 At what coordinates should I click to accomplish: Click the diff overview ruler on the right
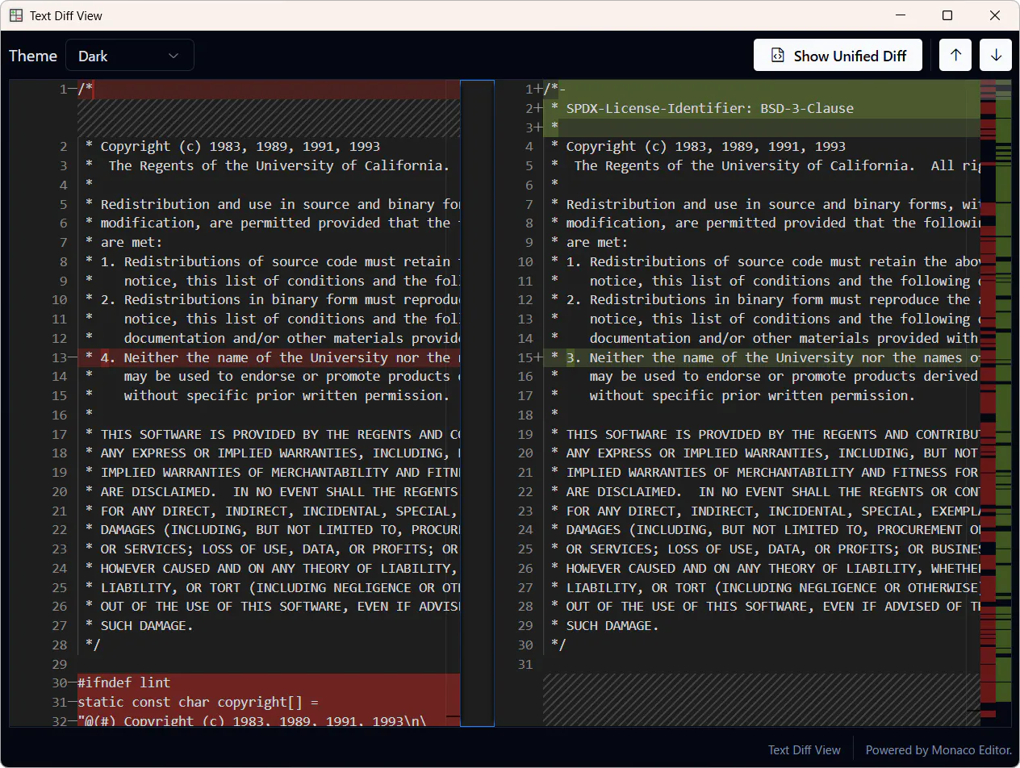[x=996, y=402]
